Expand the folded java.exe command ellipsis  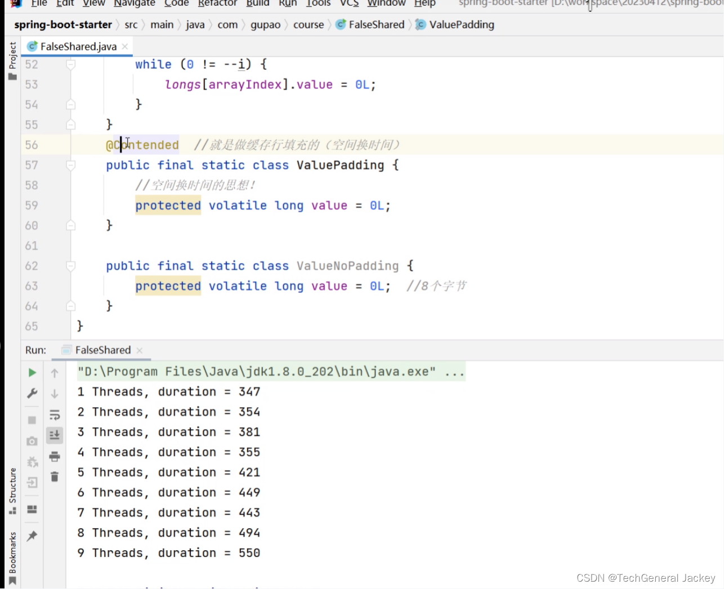click(454, 372)
